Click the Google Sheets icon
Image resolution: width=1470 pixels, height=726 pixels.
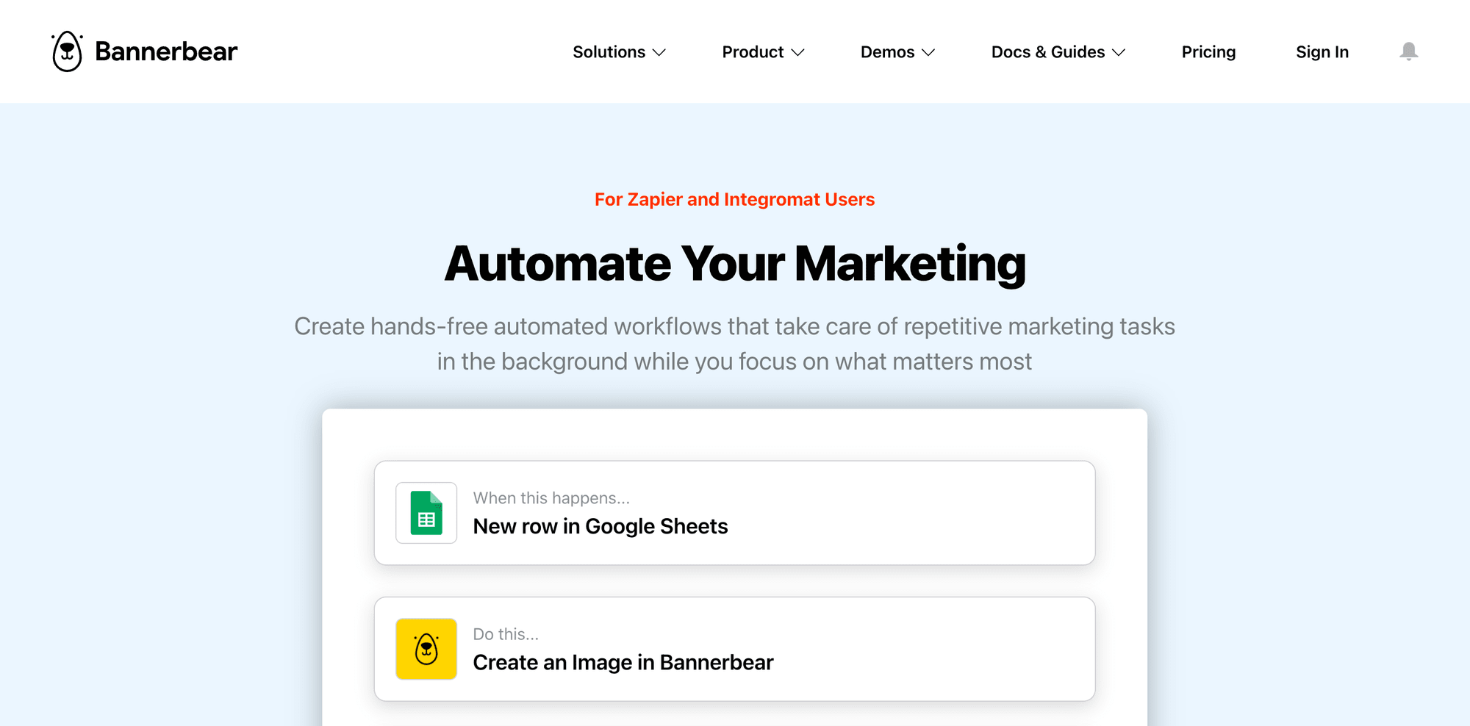[x=426, y=513]
